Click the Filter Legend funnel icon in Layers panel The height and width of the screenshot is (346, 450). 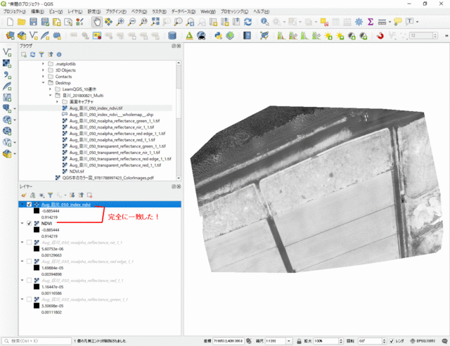click(x=50, y=196)
